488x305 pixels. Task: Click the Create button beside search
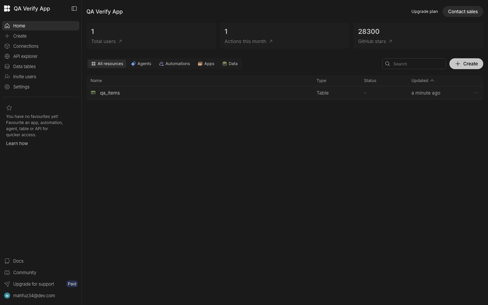click(x=466, y=64)
